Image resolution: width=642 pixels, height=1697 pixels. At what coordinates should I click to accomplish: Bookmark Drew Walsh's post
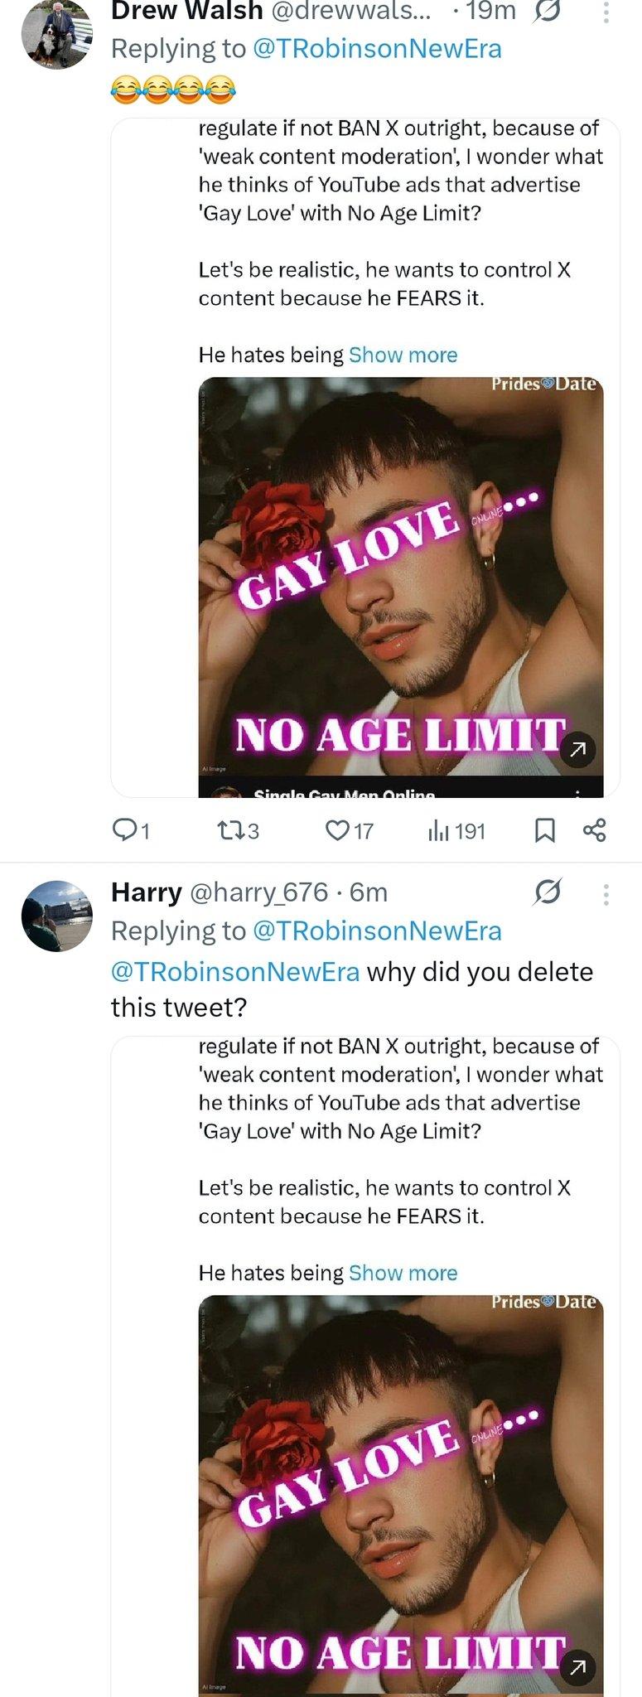point(544,829)
